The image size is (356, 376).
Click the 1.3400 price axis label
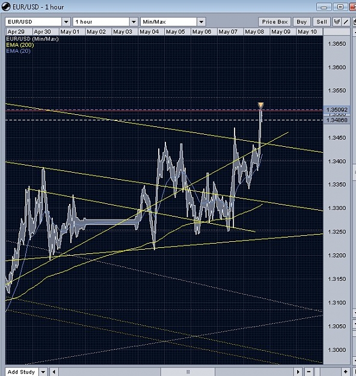[337, 161]
